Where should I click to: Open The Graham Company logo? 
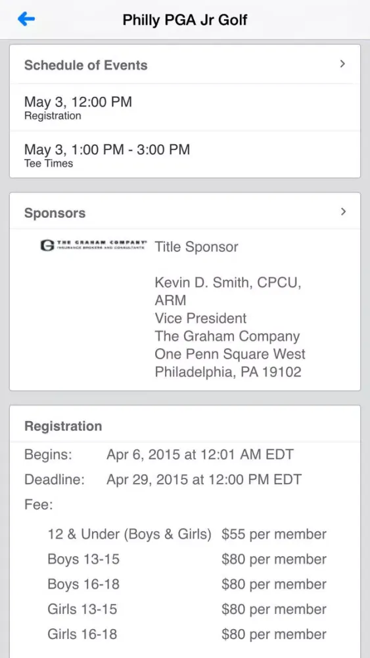[x=93, y=245]
